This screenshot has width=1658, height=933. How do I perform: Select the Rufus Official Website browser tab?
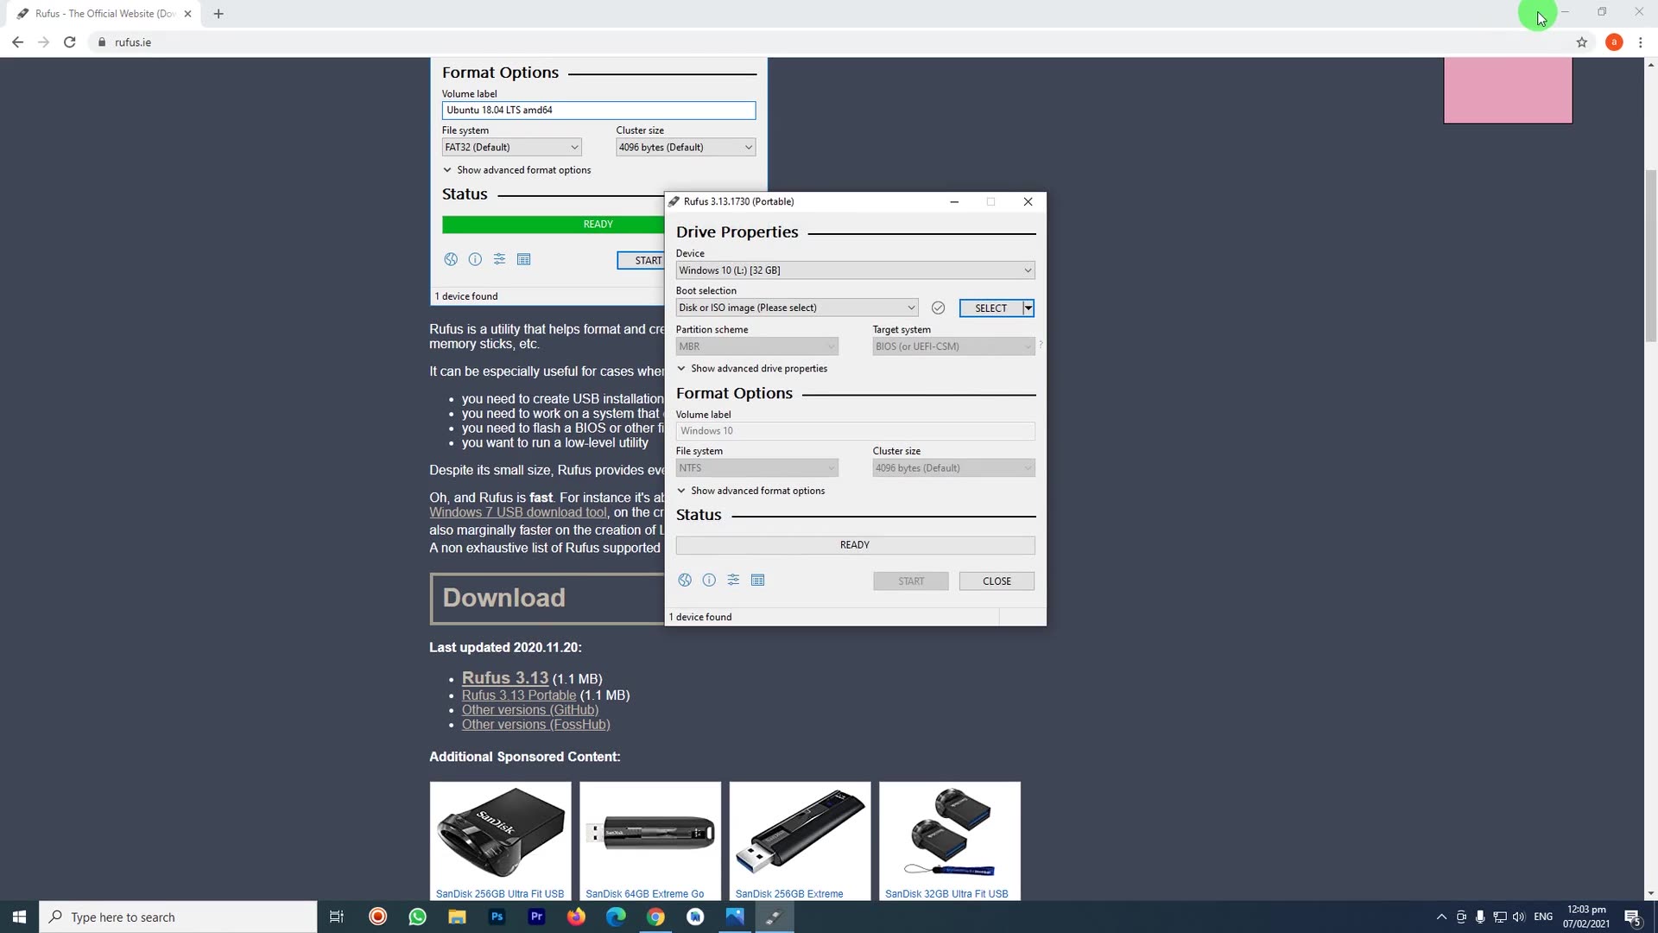click(104, 14)
